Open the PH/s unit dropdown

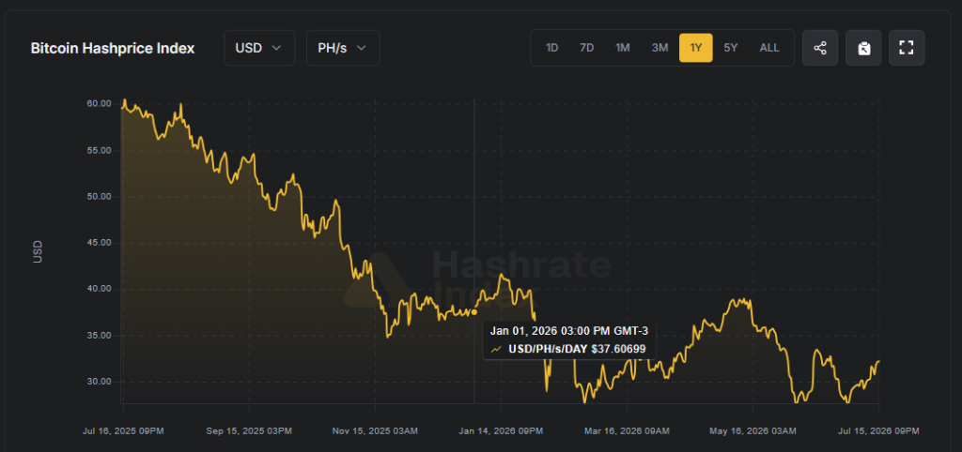click(x=343, y=48)
